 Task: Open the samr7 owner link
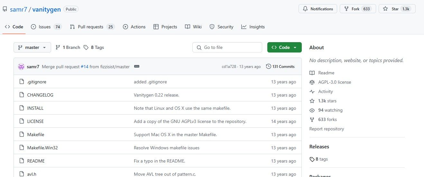point(18,9)
